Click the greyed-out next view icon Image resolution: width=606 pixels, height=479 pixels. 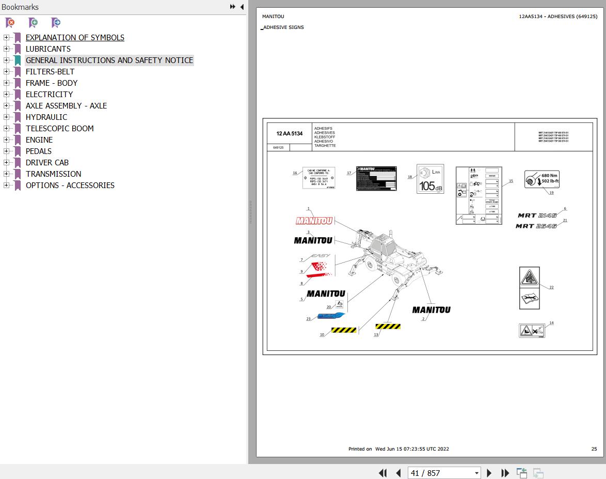pyautogui.click(x=538, y=473)
